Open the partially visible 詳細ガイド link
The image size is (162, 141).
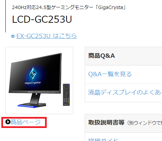(103, 140)
